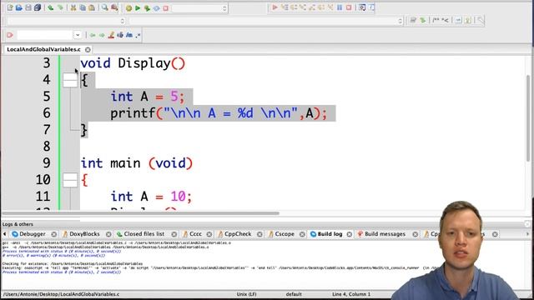Collapse the Display function fold on line 4

point(70,80)
